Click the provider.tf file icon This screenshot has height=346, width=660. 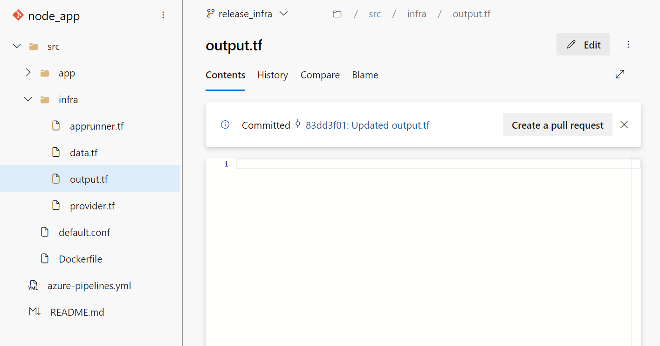[x=56, y=205]
